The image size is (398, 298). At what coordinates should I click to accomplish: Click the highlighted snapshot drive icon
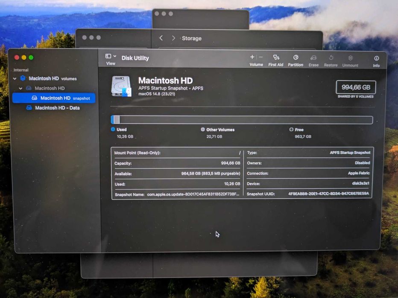35,98
